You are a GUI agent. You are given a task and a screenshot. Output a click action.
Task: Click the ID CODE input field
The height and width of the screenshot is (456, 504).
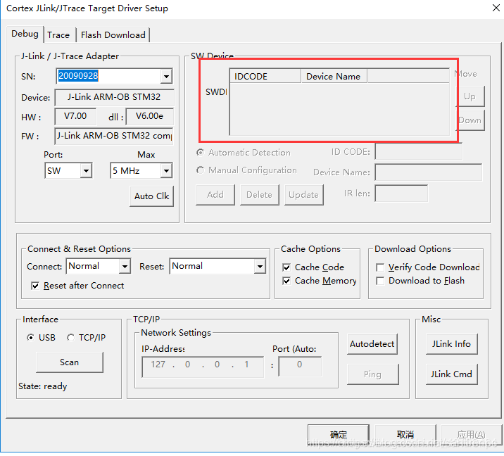(419, 152)
